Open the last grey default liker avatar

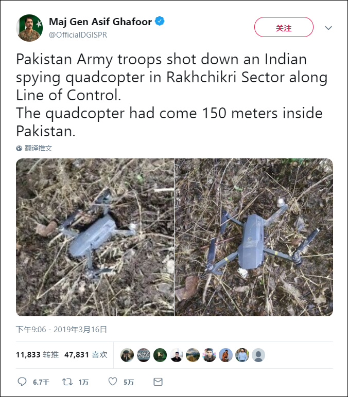tap(258, 355)
